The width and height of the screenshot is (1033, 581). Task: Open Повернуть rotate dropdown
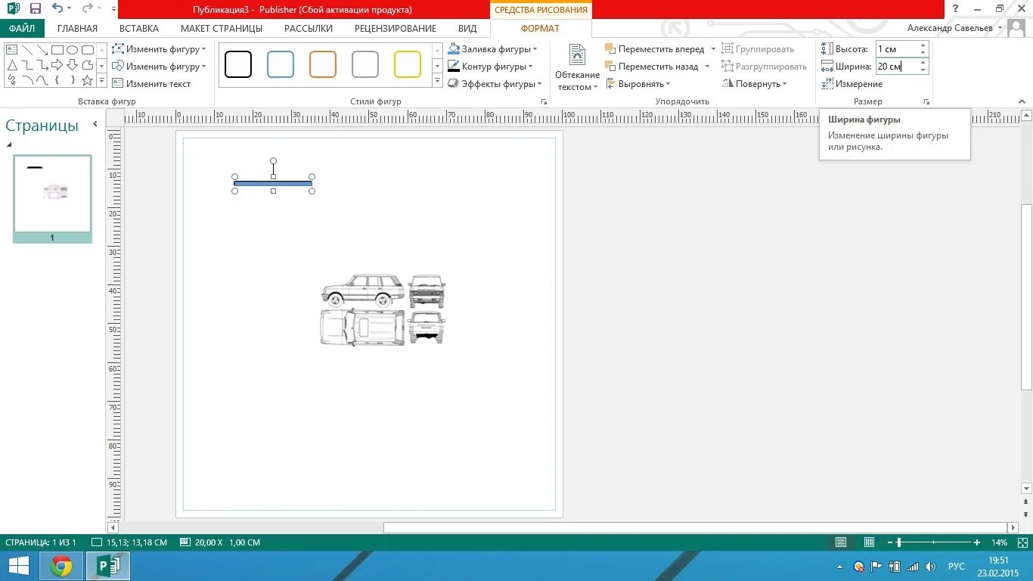coord(754,84)
